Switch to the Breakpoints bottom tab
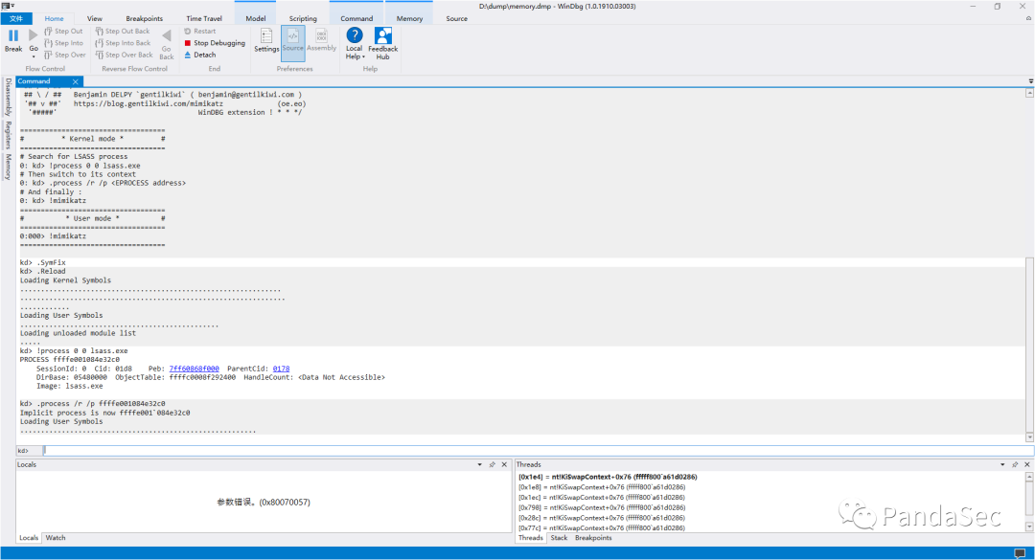 pyautogui.click(x=593, y=538)
